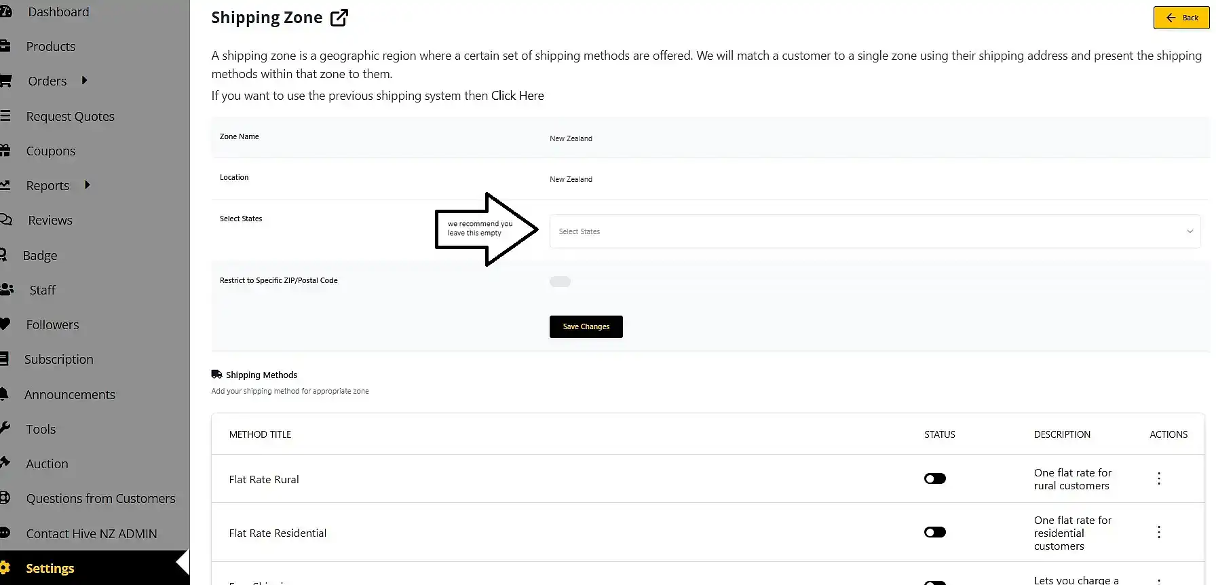Go to Products in sidebar

pyautogui.click(x=51, y=46)
